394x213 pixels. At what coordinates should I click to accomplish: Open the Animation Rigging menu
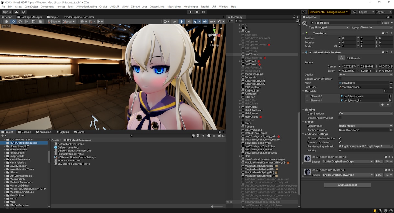click(x=86, y=6)
